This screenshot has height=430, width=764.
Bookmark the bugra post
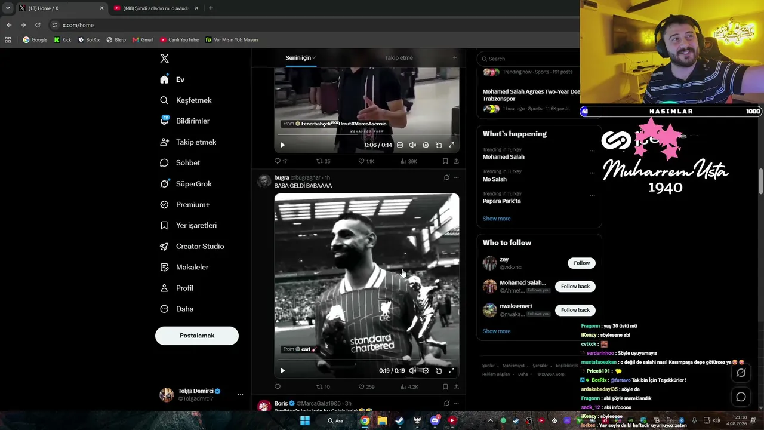(445, 387)
